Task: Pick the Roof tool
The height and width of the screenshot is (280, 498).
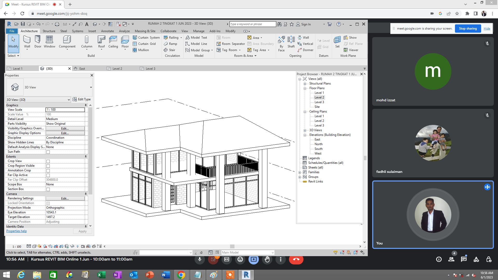Action: (x=101, y=42)
